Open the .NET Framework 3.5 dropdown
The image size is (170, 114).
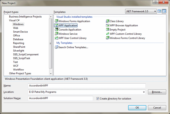point(141,11)
